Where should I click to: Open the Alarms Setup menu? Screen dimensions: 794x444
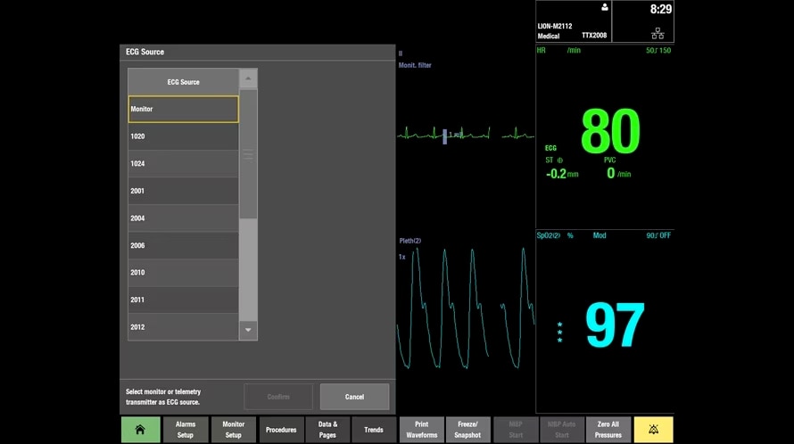186,430
